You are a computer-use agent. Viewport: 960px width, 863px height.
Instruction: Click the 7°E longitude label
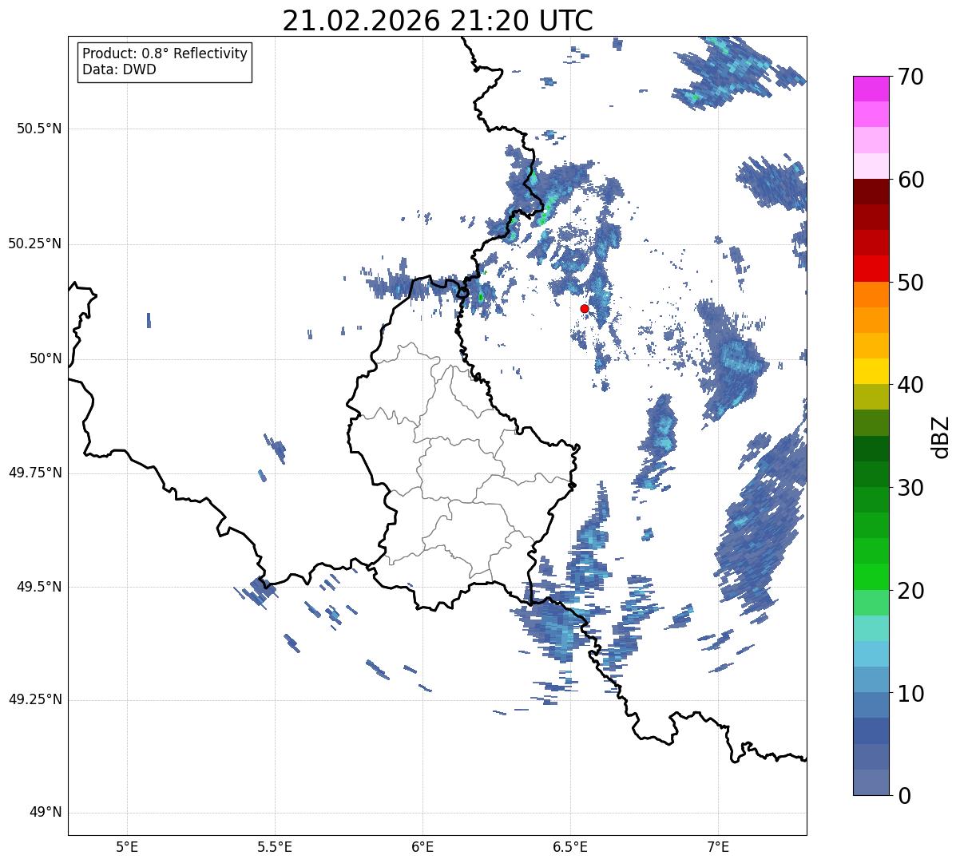718,846
